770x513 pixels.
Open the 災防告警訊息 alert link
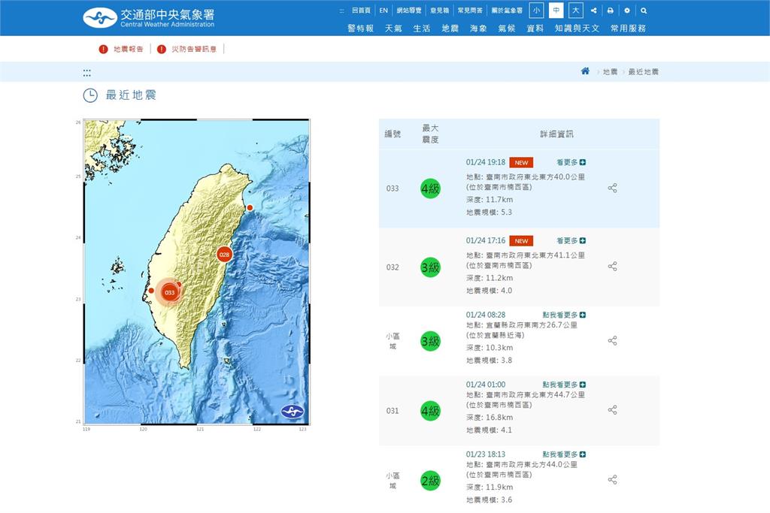[194, 49]
